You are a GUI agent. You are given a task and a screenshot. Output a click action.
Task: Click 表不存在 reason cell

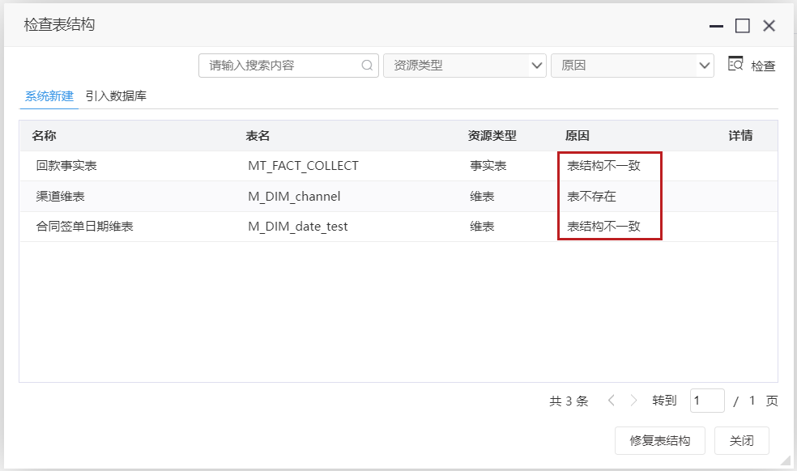(x=591, y=196)
